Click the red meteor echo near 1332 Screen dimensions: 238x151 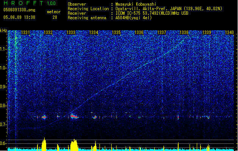44,117
